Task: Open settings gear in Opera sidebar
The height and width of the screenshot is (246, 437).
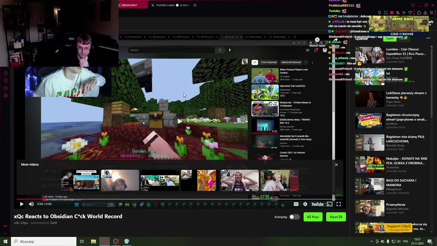Action: coord(5,96)
